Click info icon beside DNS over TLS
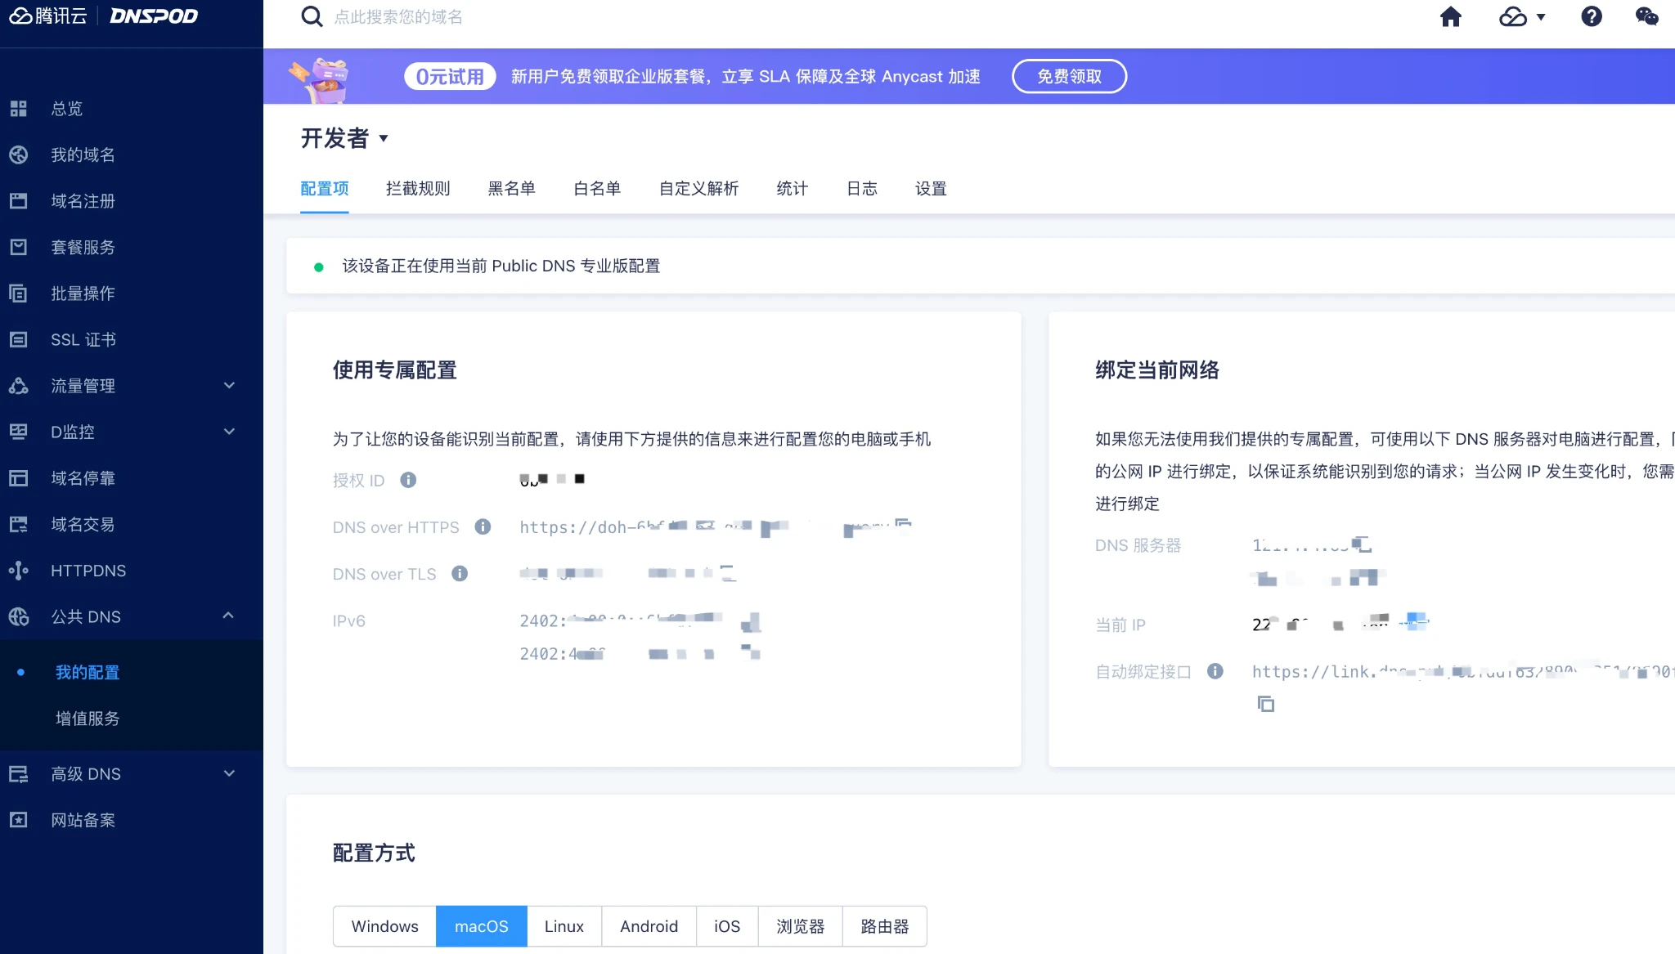The image size is (1675, 954). (x=460, y=574)
